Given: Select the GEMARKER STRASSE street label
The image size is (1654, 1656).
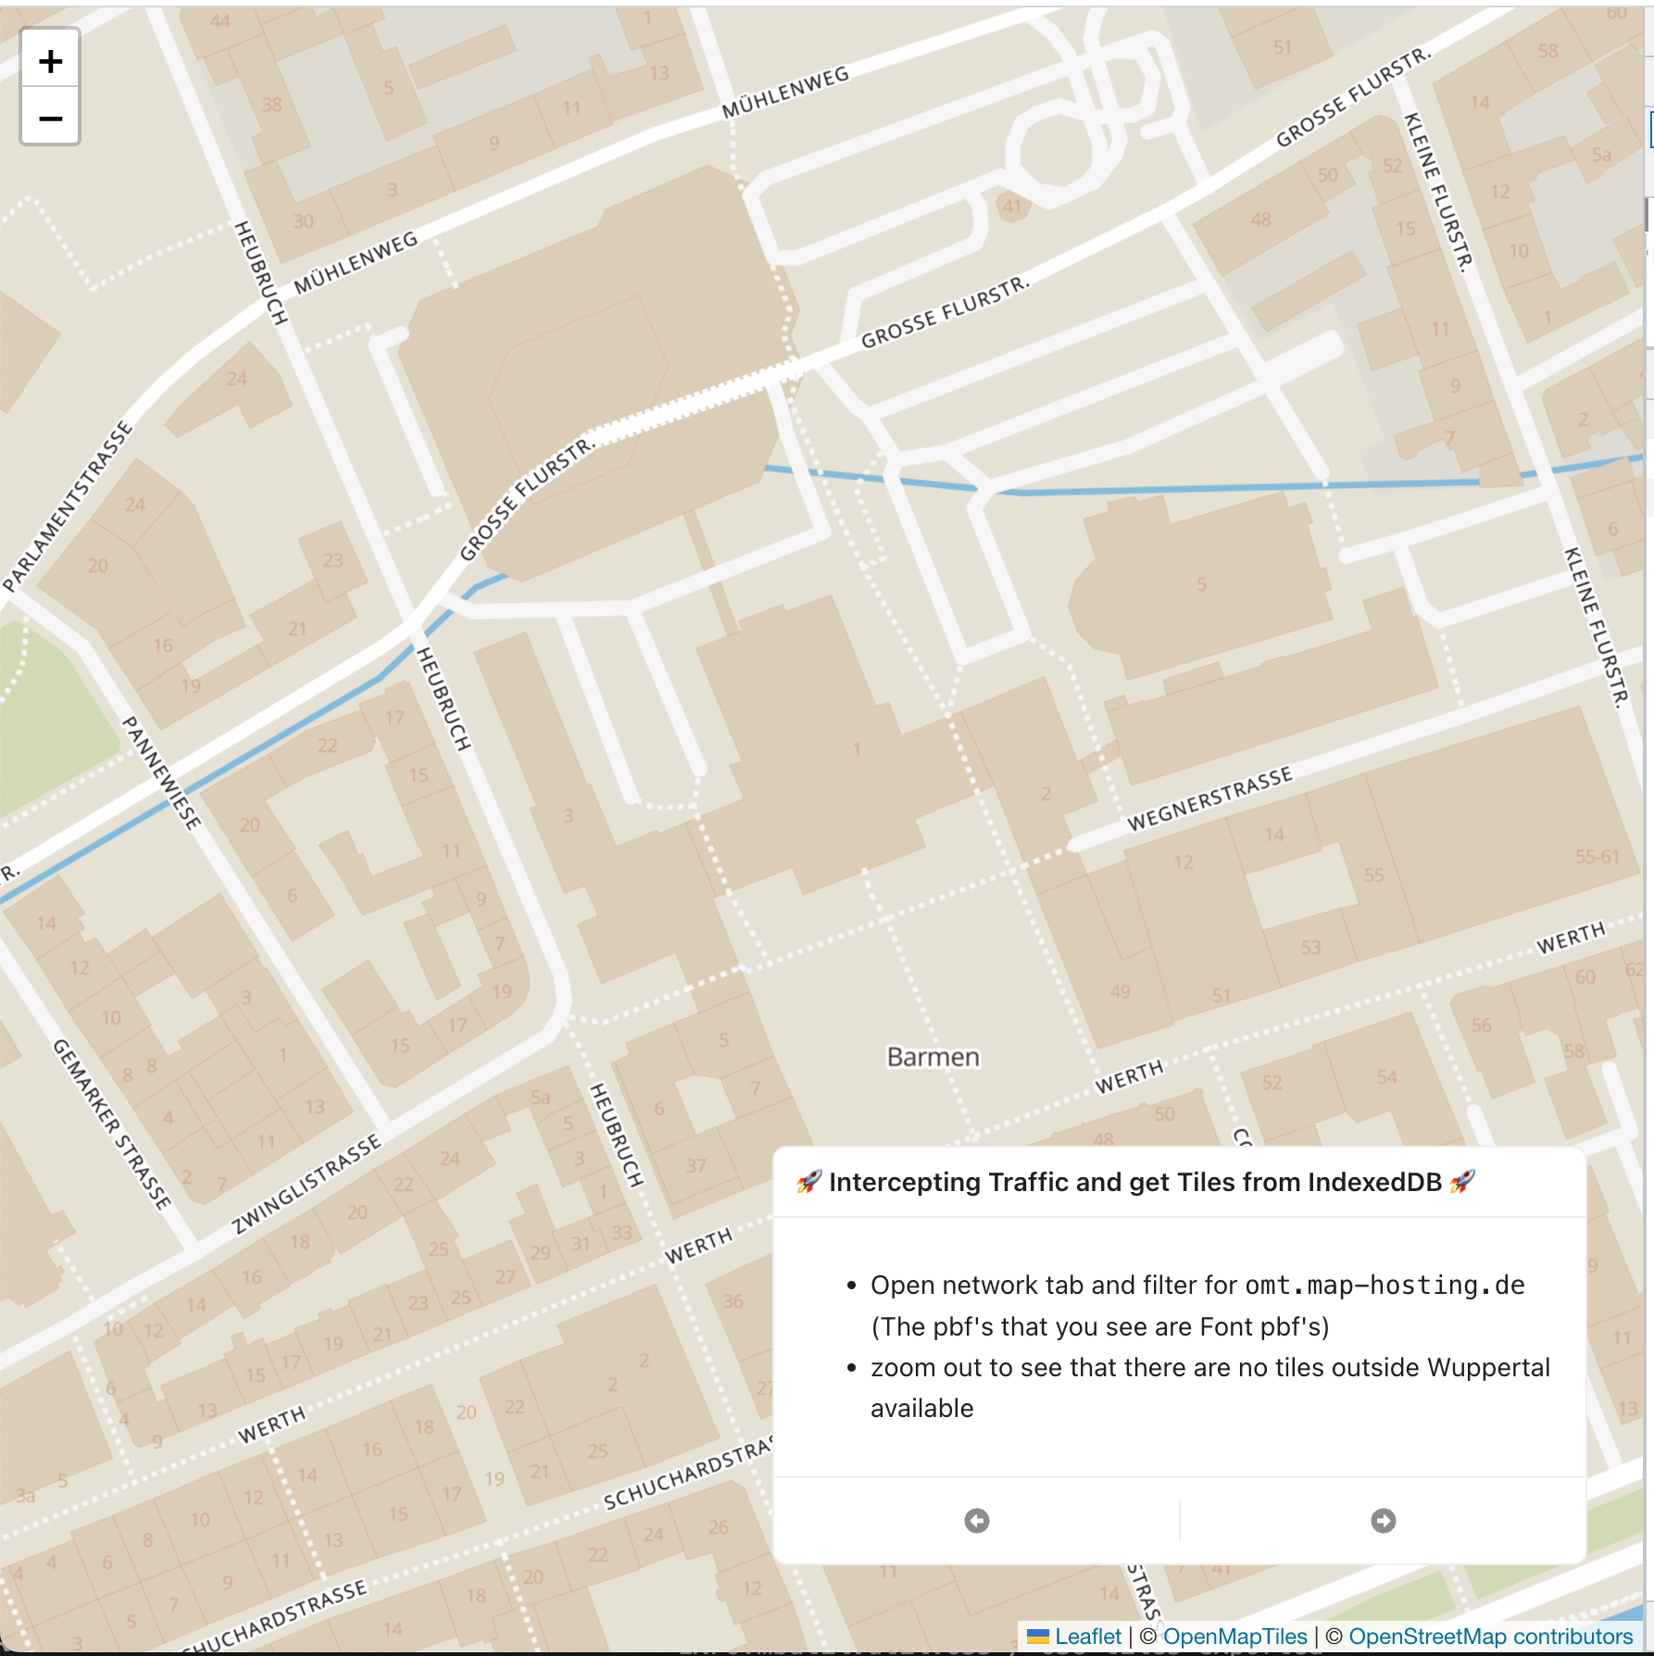Looking at the screenshot, I should pos(112,1123).
